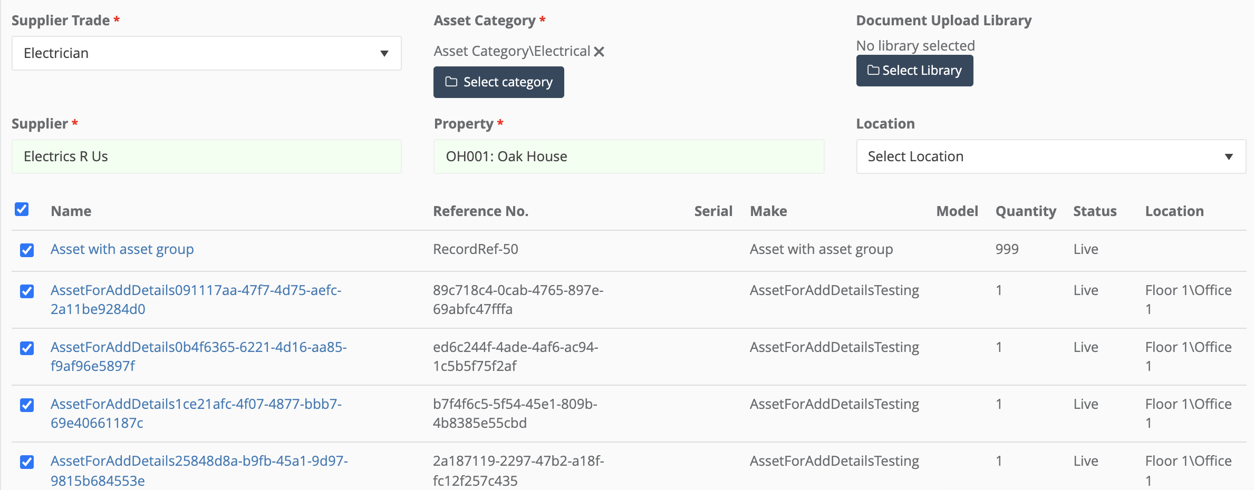
Task: Click the Name column header
Action: pos(71,211)
